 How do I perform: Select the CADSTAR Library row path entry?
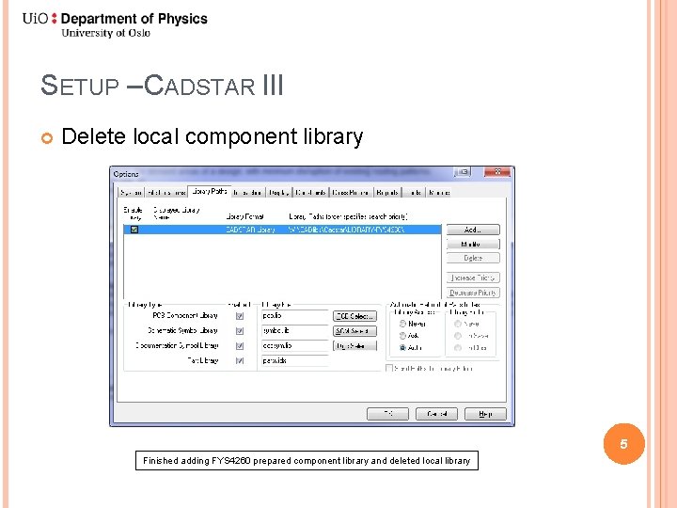(346, 230)
